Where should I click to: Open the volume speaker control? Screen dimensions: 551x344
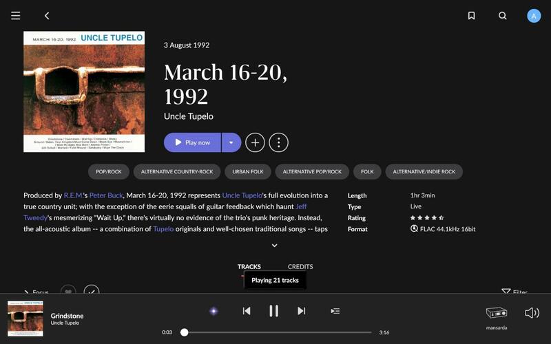pos(532,313)
